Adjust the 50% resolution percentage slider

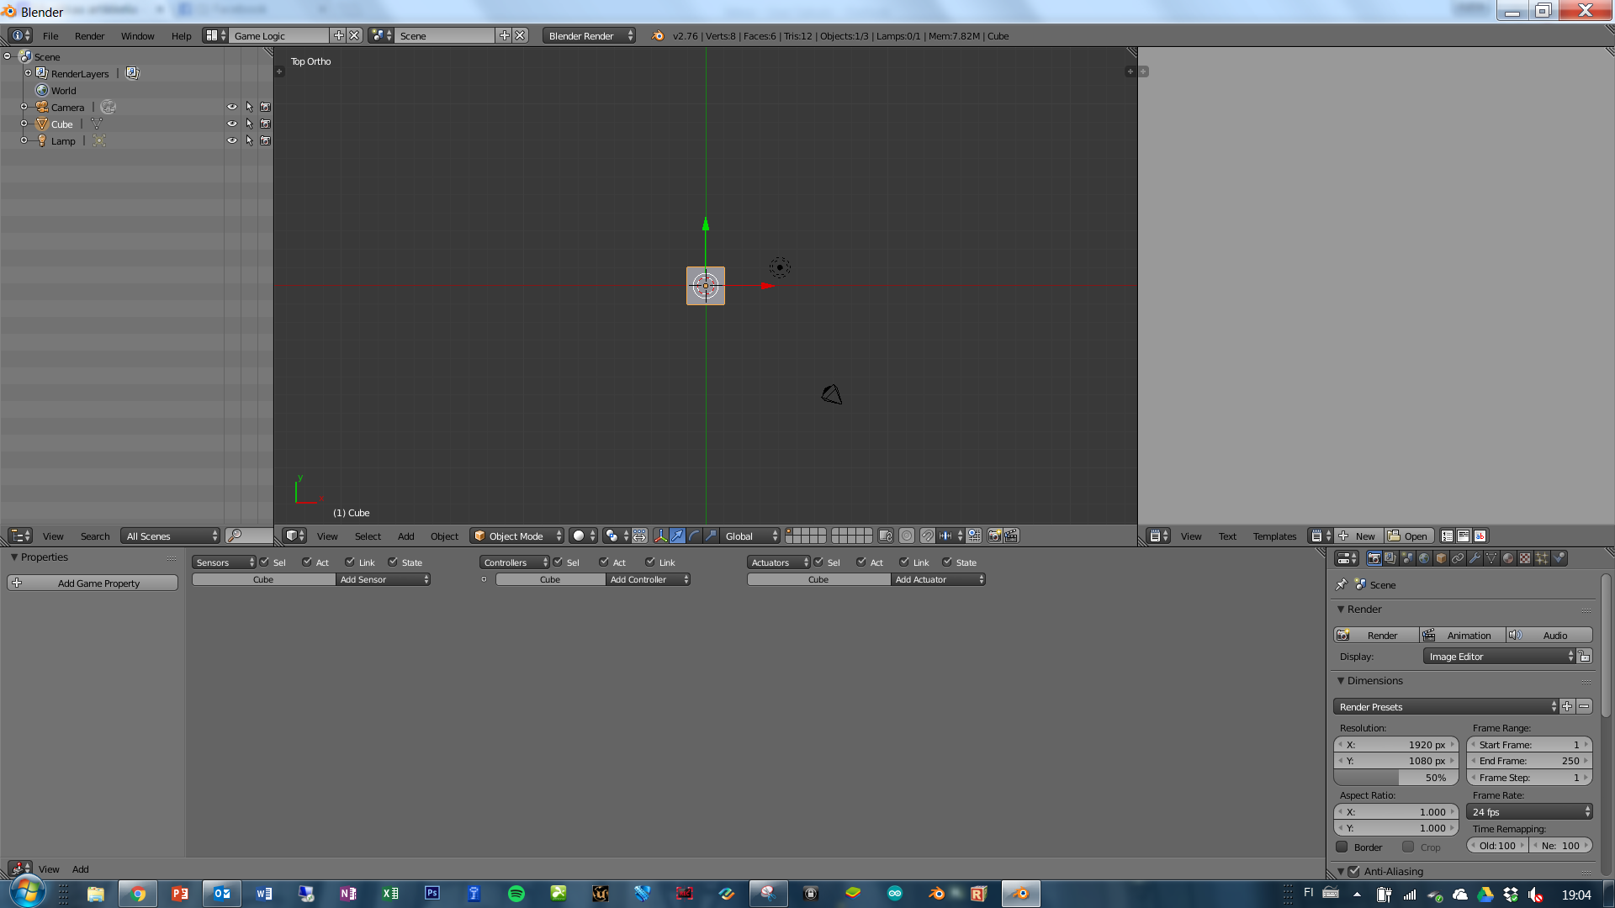pyautogui.click(x=1396, y=778)
